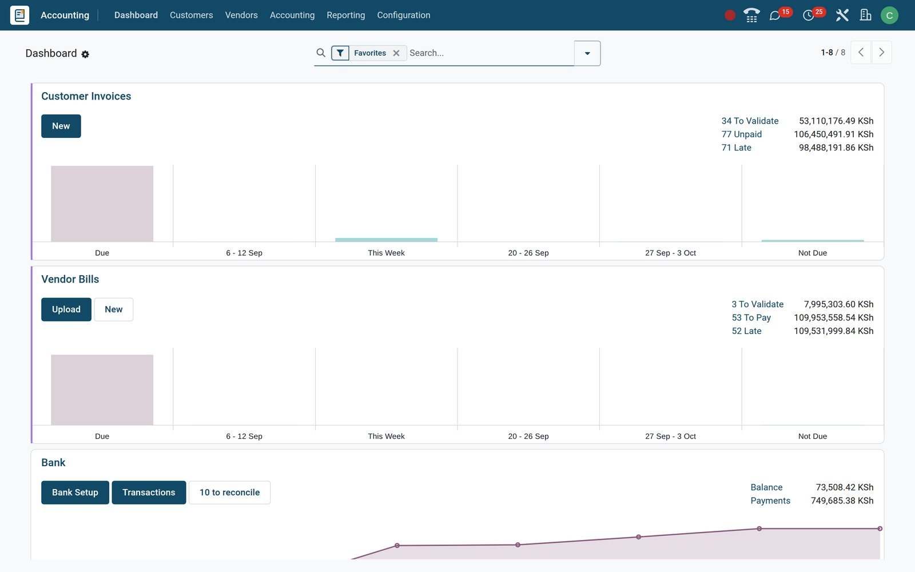Screen dimensions: 915x572
Task: Open the Accounting menu in navbar
Action: coord(292,15)
